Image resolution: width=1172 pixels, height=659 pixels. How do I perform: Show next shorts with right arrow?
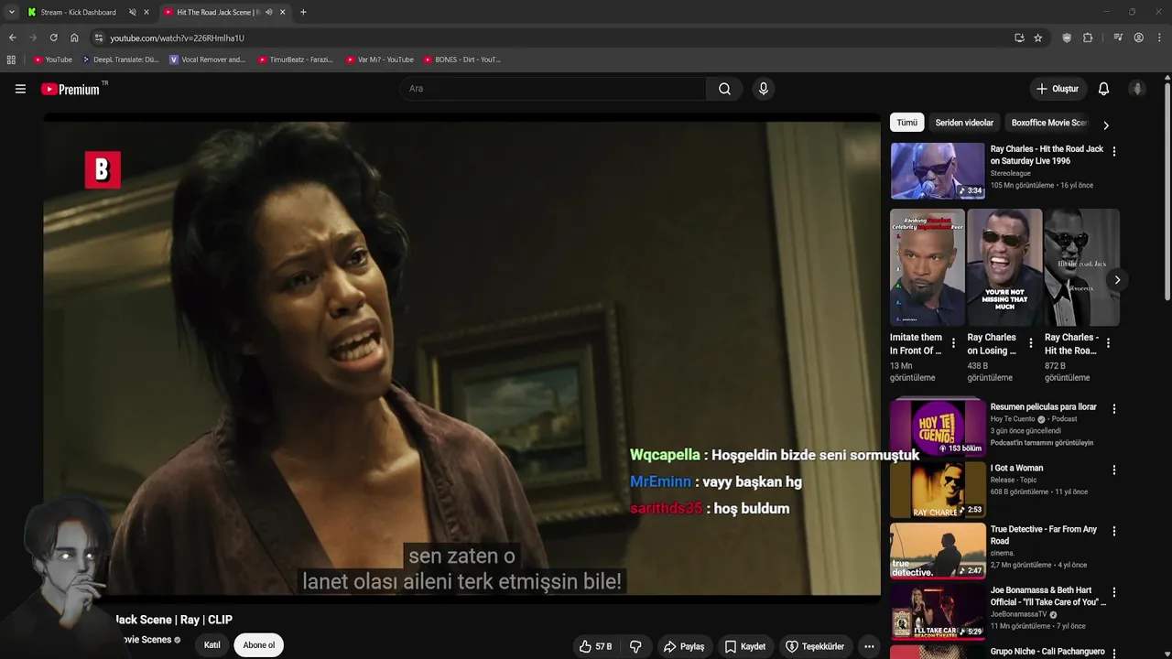1117,280
